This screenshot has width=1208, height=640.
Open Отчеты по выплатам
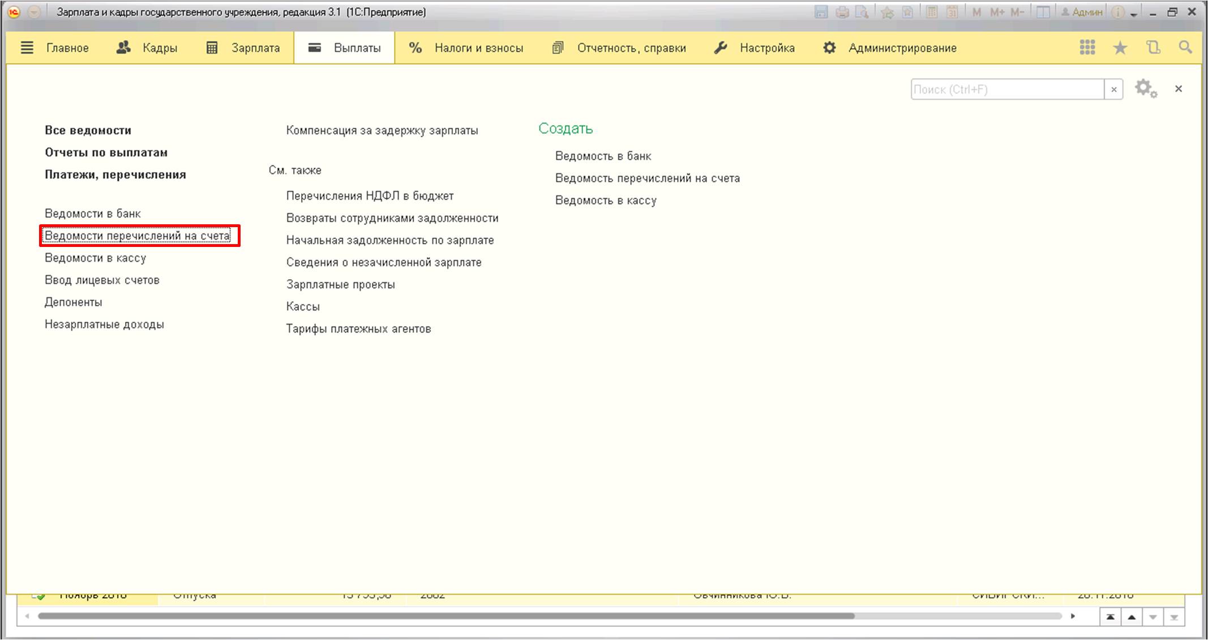click(x=106, y=152)
